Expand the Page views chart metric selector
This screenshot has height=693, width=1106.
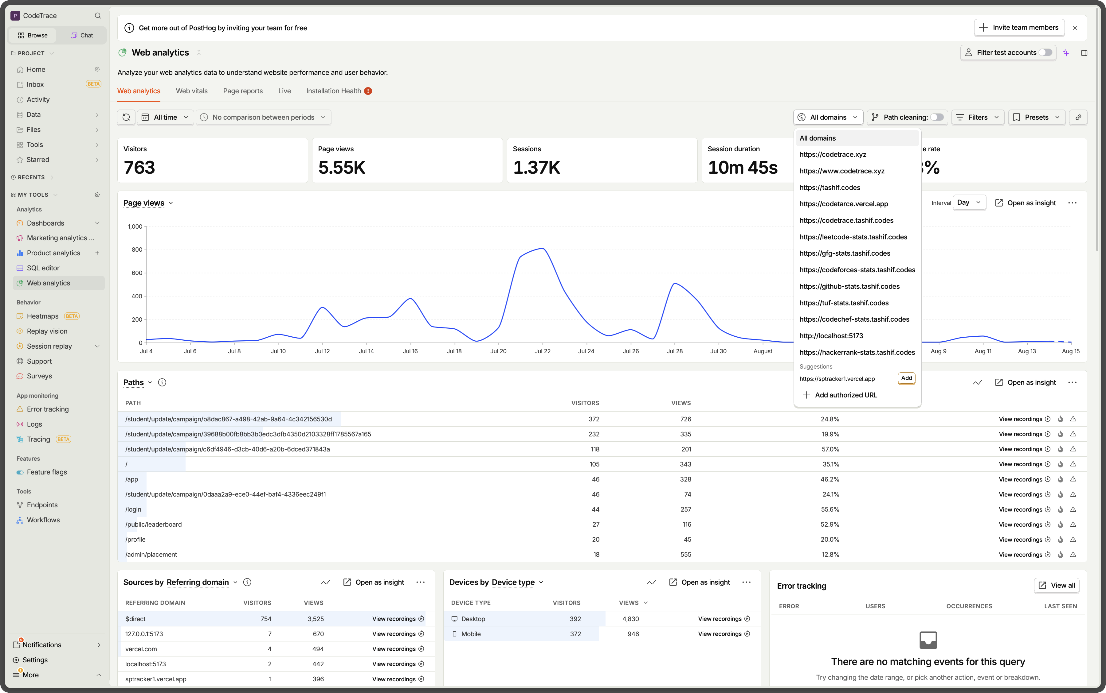coord(148,203)
